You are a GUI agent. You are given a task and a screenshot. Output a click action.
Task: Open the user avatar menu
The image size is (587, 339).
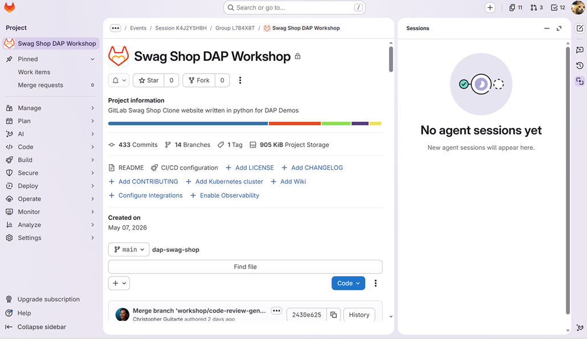(x=578, y=7)
